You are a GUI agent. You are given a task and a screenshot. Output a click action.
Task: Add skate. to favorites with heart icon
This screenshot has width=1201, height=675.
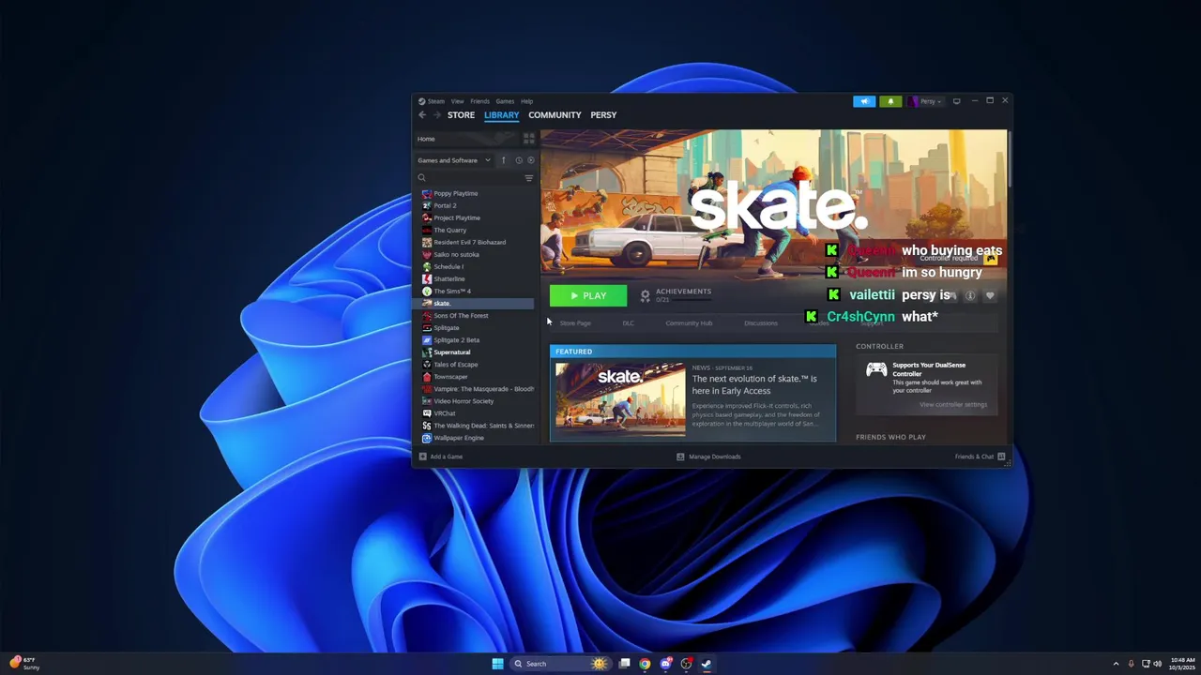[x=989, y=295]
